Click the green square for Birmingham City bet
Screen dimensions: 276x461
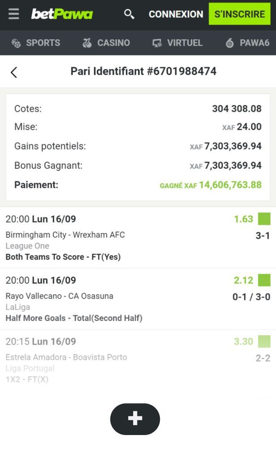click(264, 219)
